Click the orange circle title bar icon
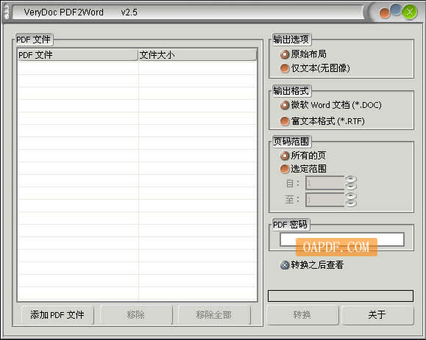Viewport: 426px width, 340px height. tap(385, 13)
